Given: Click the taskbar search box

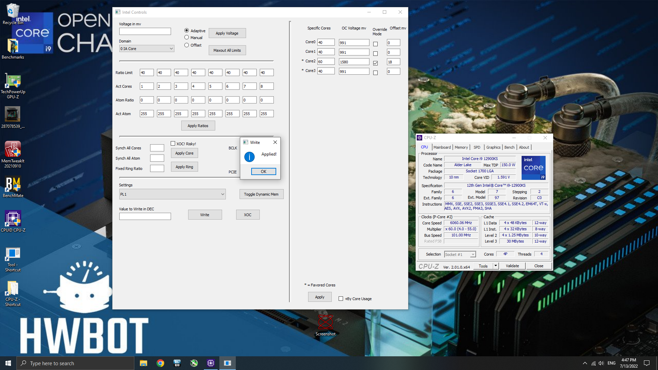Looking at the screenshot, I should (x=75, y=363).
